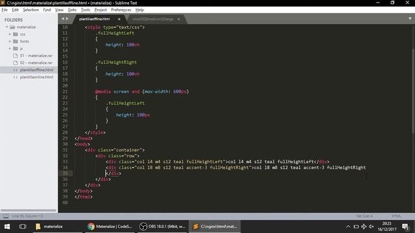Expand the fonts folder arrow
The height and width of the screenshot is (233, 415).
(x=10, y=41)
